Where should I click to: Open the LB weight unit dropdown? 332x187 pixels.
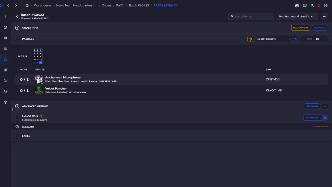click(x=321, y=39)
